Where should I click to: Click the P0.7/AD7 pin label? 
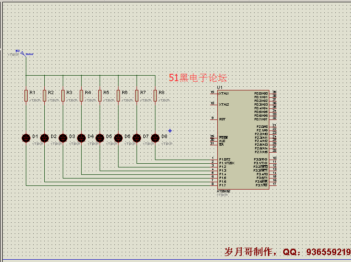point(261,119)
